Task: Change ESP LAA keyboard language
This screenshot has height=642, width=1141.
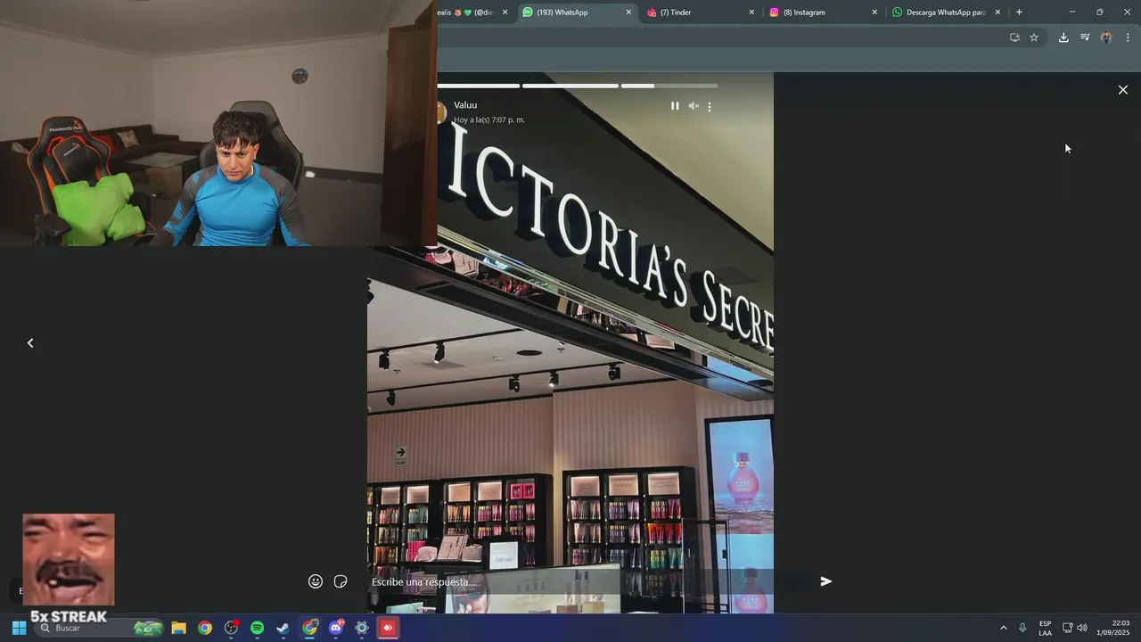Action: pos(1045,628)
